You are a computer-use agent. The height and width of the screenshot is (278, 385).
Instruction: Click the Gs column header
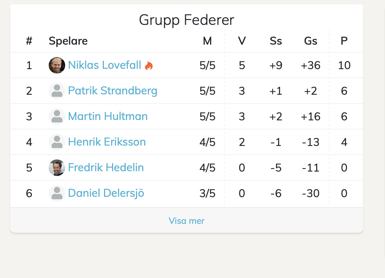(x=310, y=41)
